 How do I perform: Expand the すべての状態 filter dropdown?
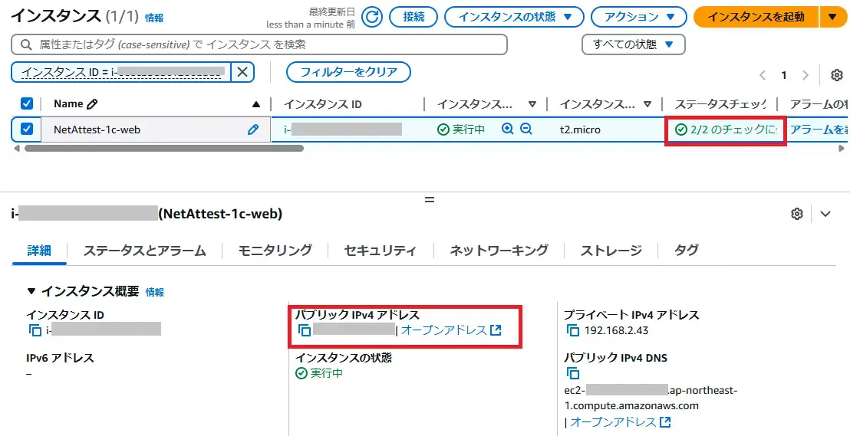click(x=633, y=44)
